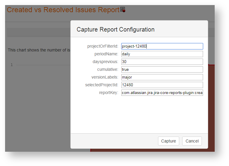229x166 pixels.
Task: Click into the cumulative field set to true
Action: (x=162, y=69)
